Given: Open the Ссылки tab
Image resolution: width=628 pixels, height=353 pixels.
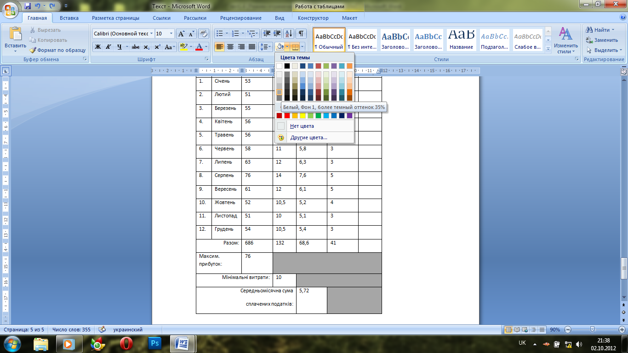Looking at the screenshot, I should (x=162, y=18).
